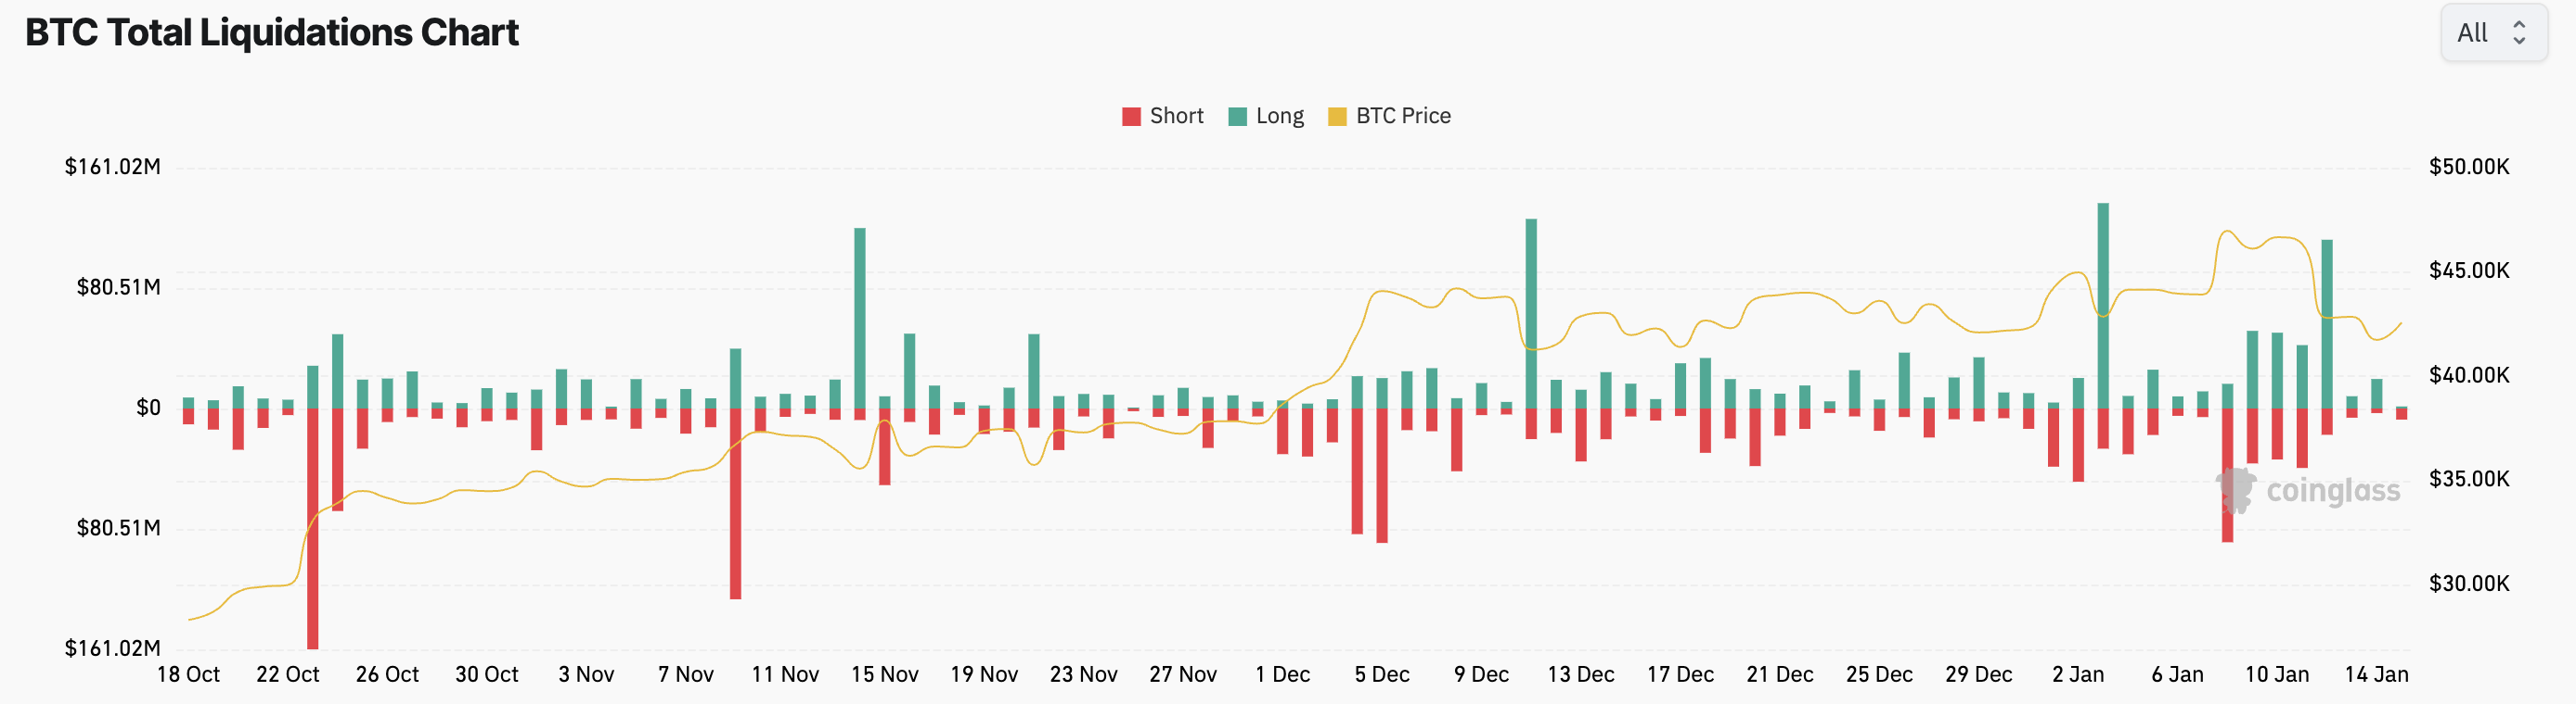The image size is (2576, 704).
Task: Toggle the Short series in legend
Action: point(1176,116)
